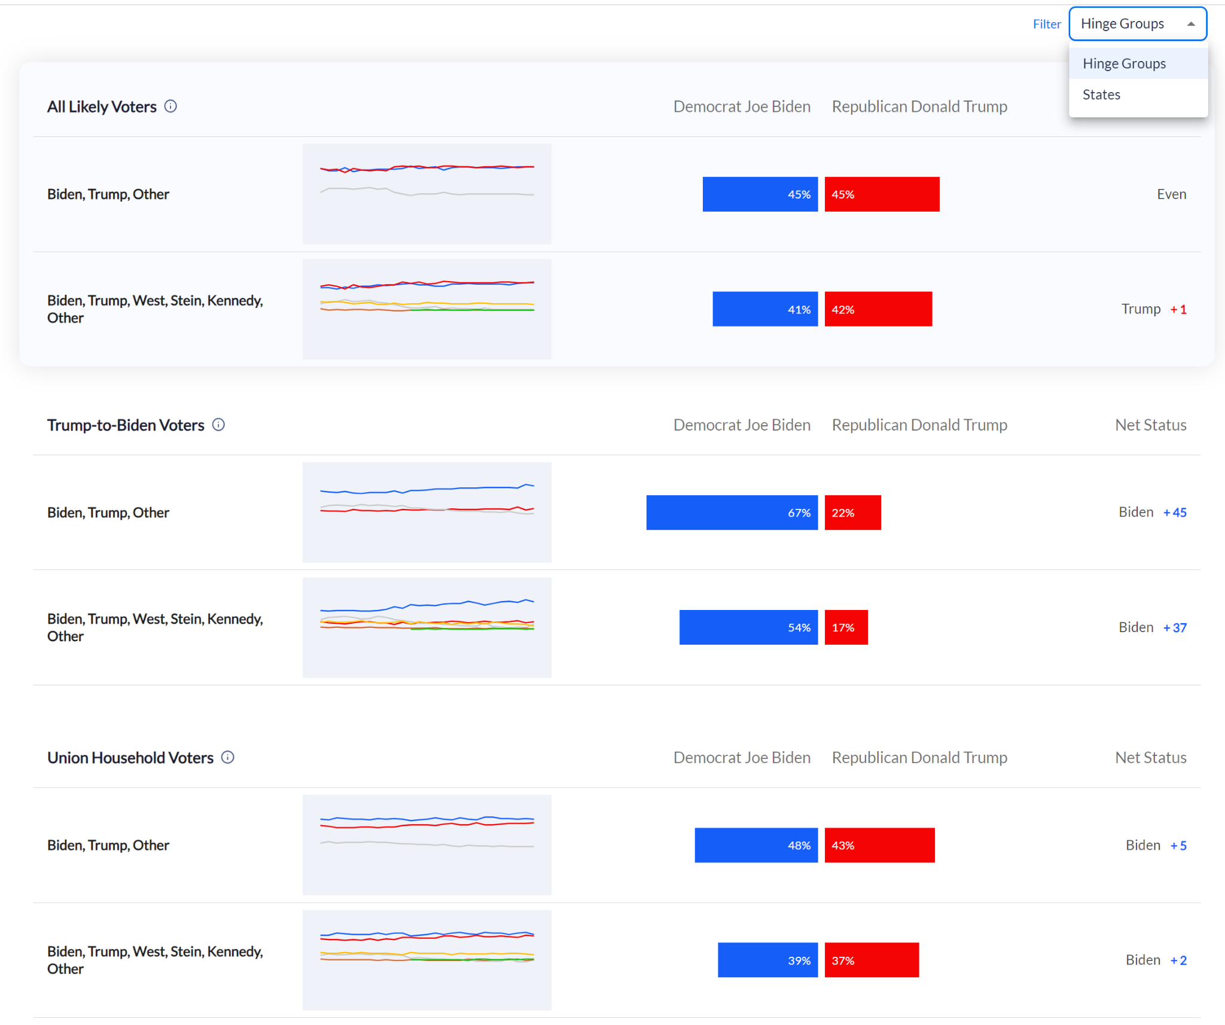
Task: Click info icon beside All Likely Voters
Action: (170, 106)
